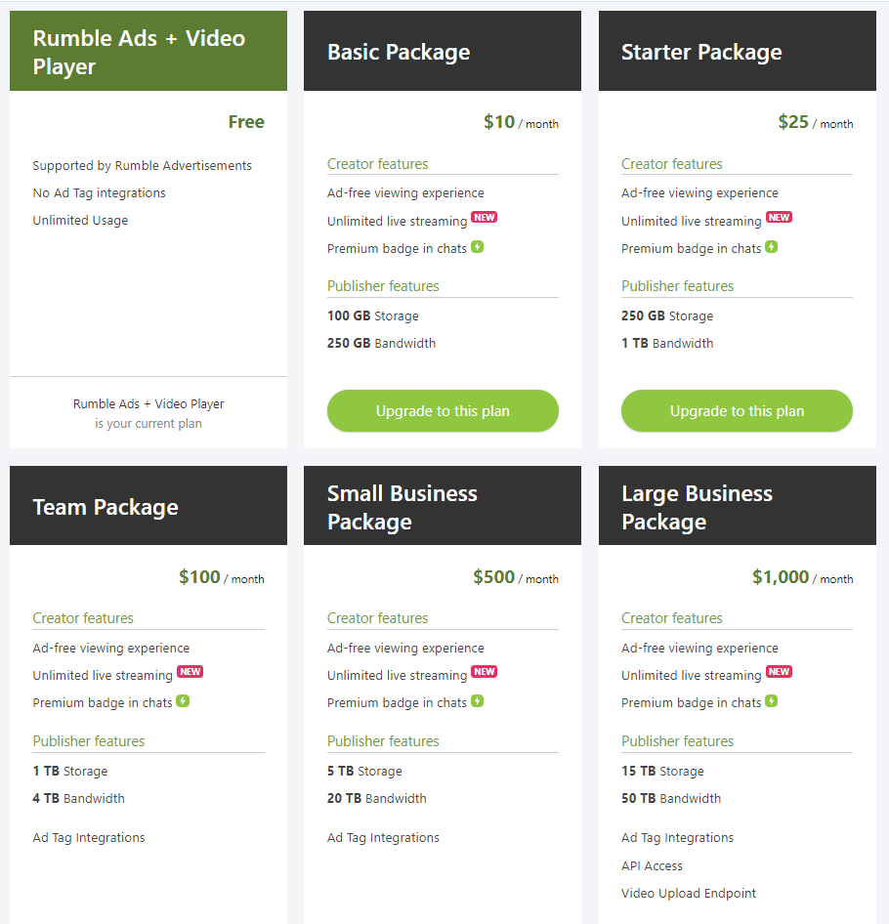Click 250 GB Bandwidth in Basic Package
Viewport: 889px width, 924px height.
[x=381, y=343]
